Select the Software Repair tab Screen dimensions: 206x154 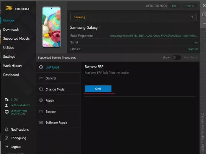[58, 123]
